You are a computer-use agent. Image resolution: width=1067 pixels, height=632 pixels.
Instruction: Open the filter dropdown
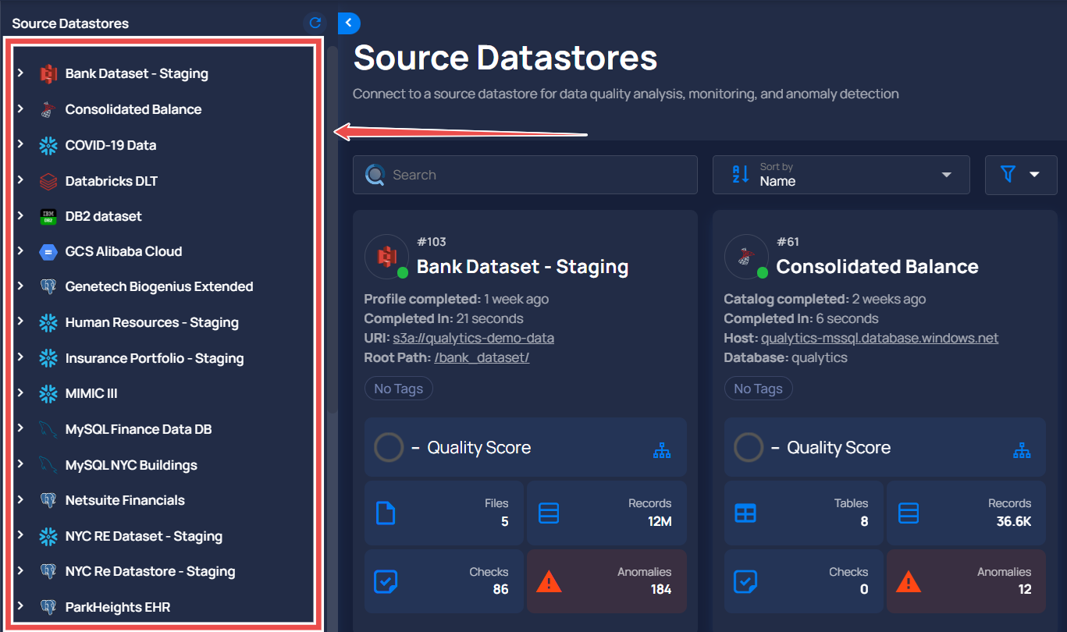click(x=1021, y=175)
